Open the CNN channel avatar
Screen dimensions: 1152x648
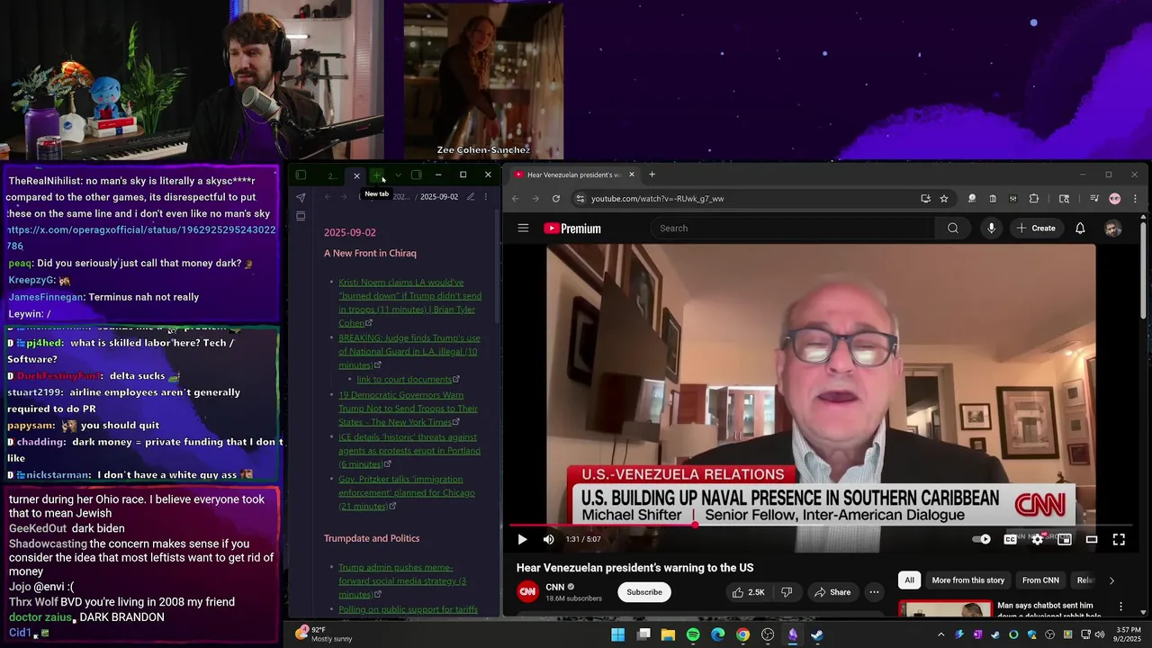pos(528,591)
